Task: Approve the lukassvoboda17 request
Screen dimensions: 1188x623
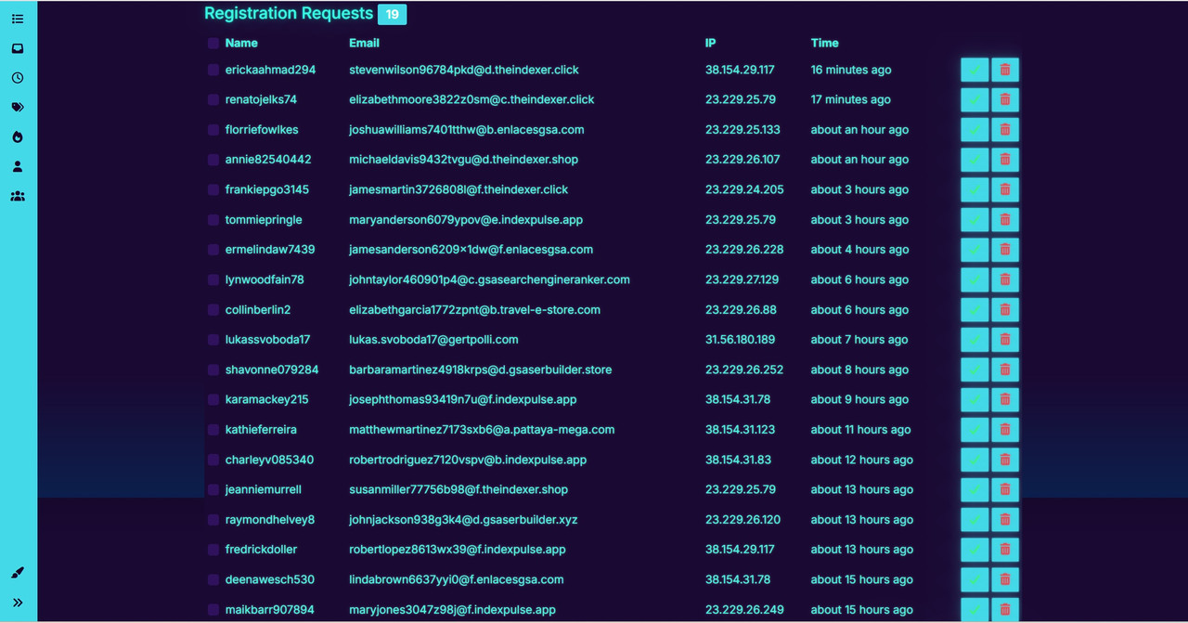Action: (975, 340)
